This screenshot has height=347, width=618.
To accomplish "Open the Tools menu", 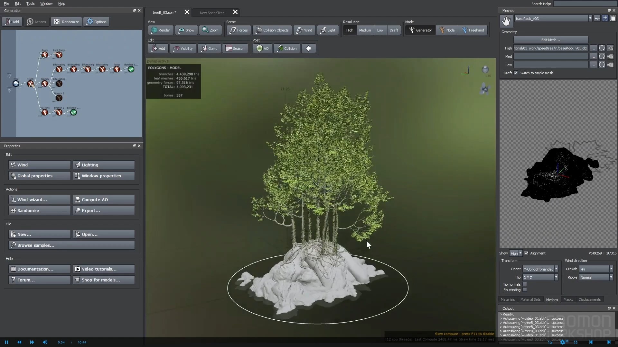I will [x=30, y=4].
